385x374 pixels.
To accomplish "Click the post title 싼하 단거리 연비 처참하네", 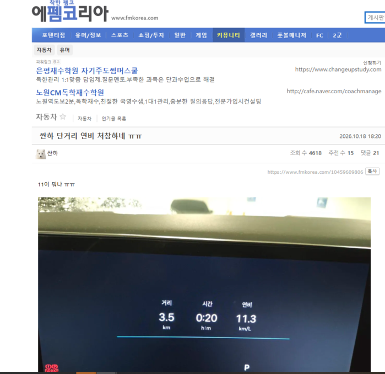I will click(90, 136).
